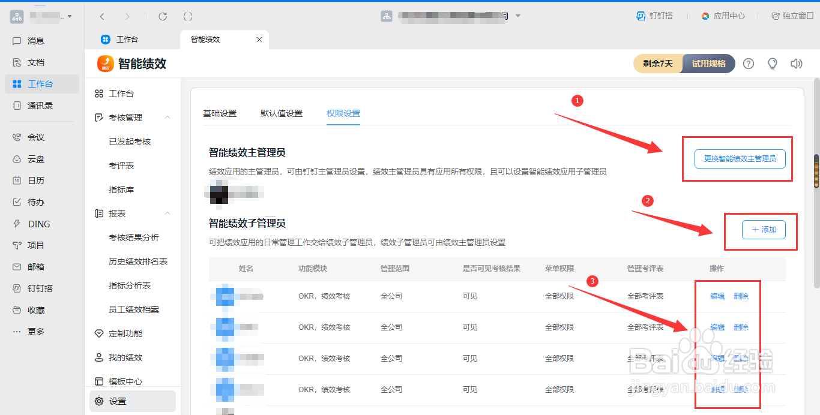
Task: Open in 独立窗口
Action: (x=792, y=16)
